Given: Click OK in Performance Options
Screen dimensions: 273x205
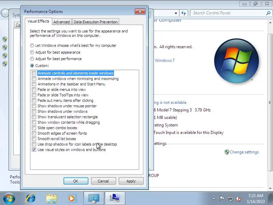Looking at the screenshot, I should click(76, 181).
